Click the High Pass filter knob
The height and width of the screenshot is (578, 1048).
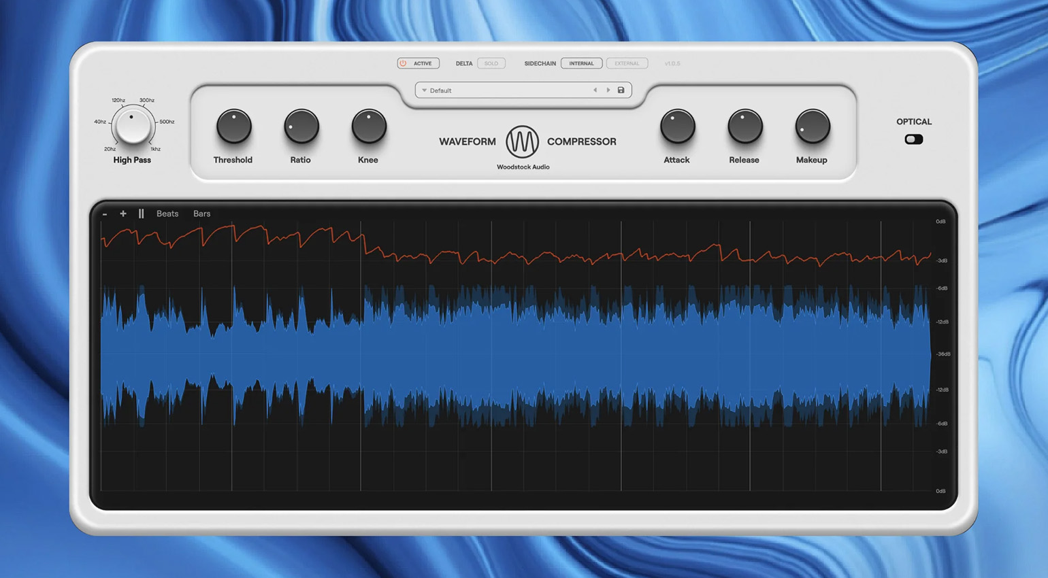click(x=132, y=126)
